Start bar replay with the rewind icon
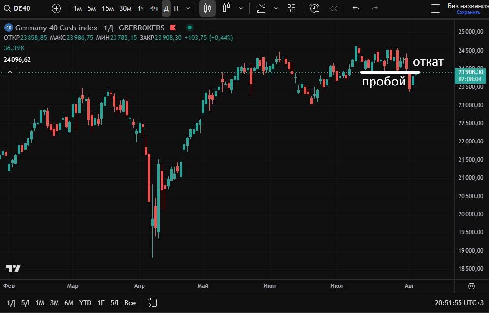This screenshot has height=313, width=489. [x=334, y=8]
